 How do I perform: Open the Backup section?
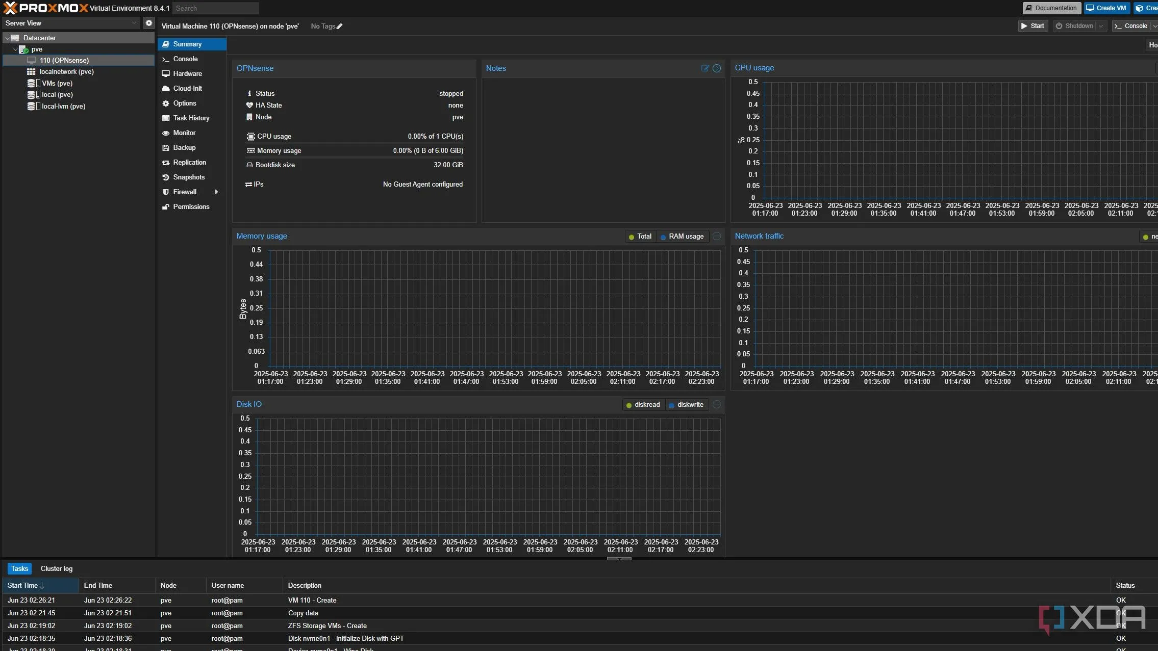tap(184, 148)
